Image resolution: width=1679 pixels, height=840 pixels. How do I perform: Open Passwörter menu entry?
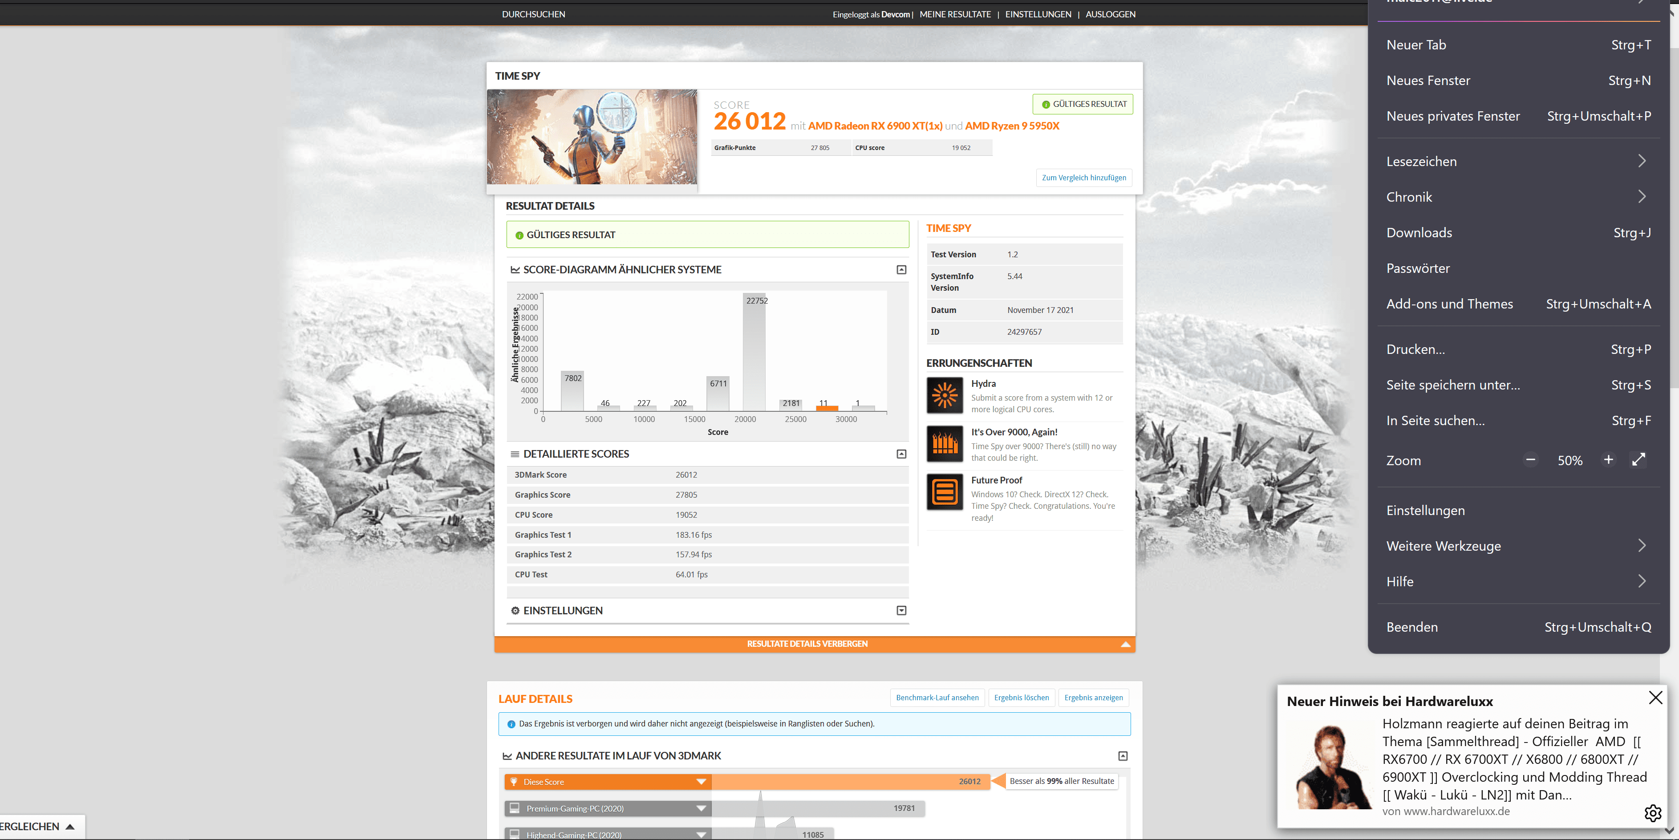tap(1519, 268)
